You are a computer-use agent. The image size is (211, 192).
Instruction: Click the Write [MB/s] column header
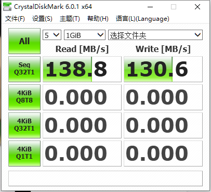tap(163, 49)
